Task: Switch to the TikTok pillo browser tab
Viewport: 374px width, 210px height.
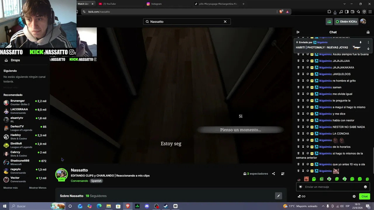Action: (x=216, y=4)
